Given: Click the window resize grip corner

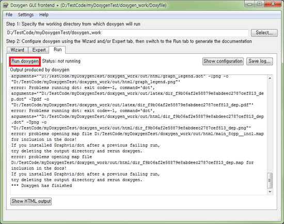Looking at the screenshot, I should click(x=279, y=219).
